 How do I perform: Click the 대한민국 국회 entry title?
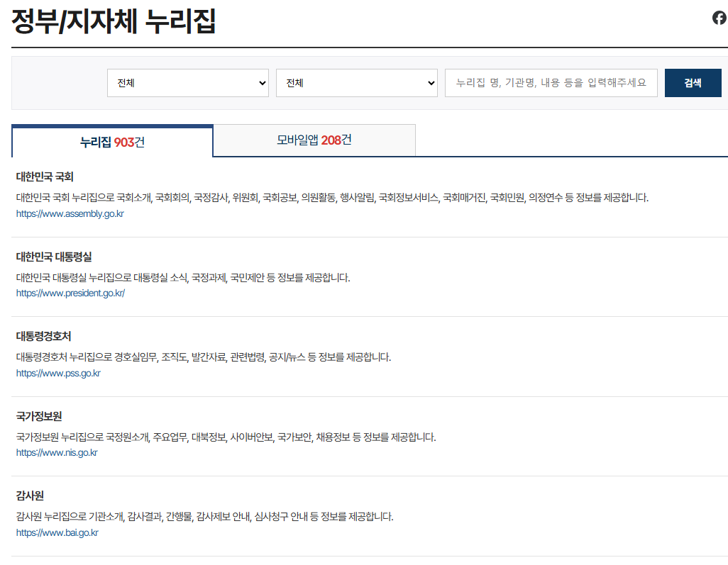(x=45, y=177)
